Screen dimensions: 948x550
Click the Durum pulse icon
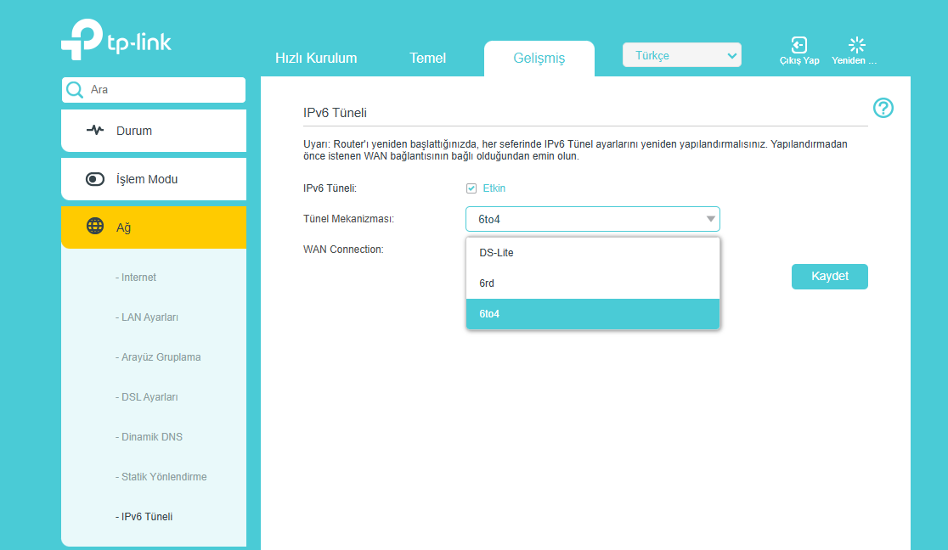[95, 130]
